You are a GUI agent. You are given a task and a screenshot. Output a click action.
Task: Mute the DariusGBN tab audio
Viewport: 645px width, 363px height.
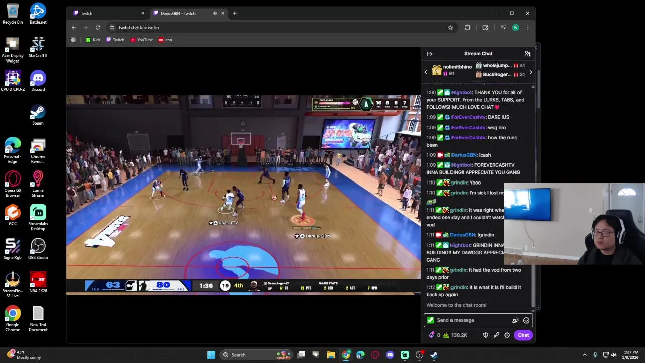click(215, 13)
